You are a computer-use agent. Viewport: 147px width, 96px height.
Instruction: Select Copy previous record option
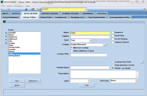113,65
